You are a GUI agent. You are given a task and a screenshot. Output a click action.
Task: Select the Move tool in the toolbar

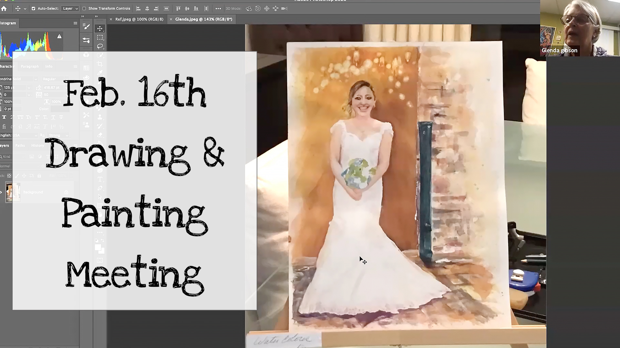(100, 29)
